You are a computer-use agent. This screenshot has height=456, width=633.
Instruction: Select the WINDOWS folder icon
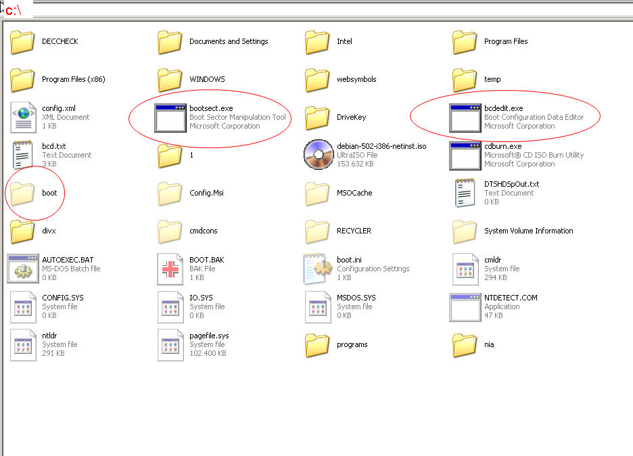pyautogui.click(x=170, y=80)
